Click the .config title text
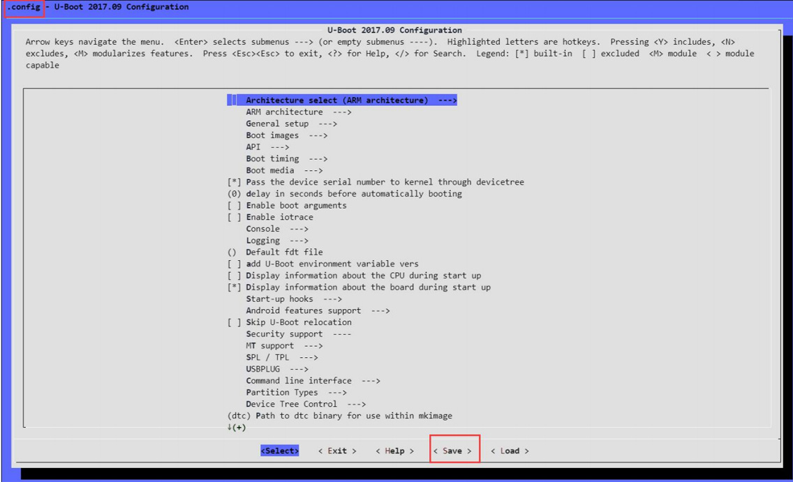Screen dimensions: 793x482 pos(24,7)
